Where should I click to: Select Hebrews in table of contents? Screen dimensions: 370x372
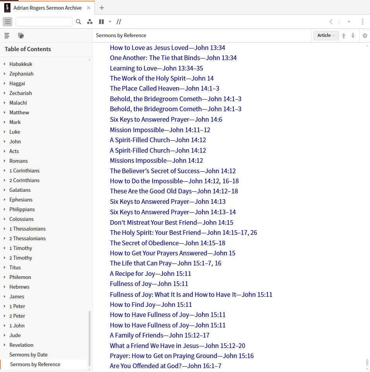pos(19,287)
